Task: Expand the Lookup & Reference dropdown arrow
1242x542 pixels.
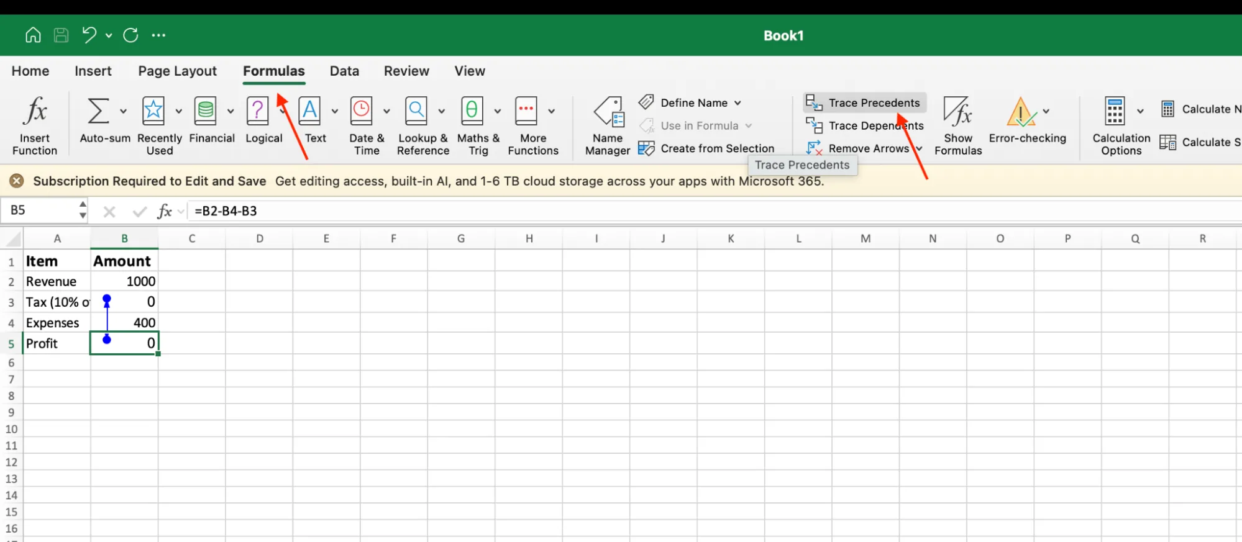Action: click(442, 111)
